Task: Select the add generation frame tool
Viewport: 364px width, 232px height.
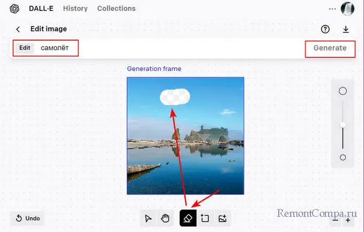Action: (205, 218)
